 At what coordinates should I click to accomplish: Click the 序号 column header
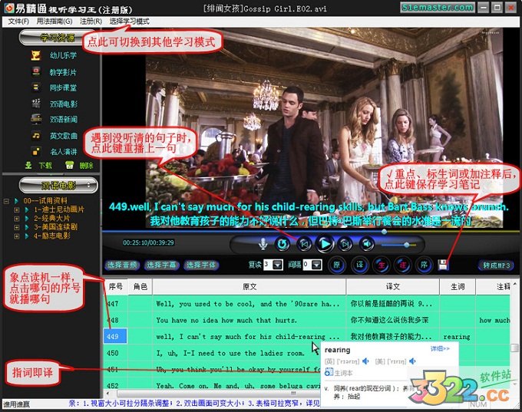click(115, 286)
